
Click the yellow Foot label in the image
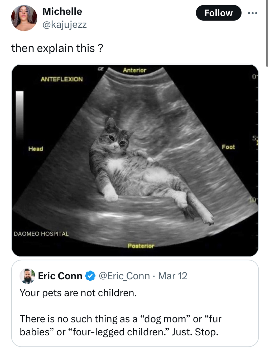[x=228, y=147]
